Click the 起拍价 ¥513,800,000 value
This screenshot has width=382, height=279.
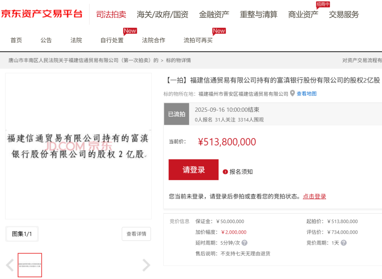[x=342, y=222]
